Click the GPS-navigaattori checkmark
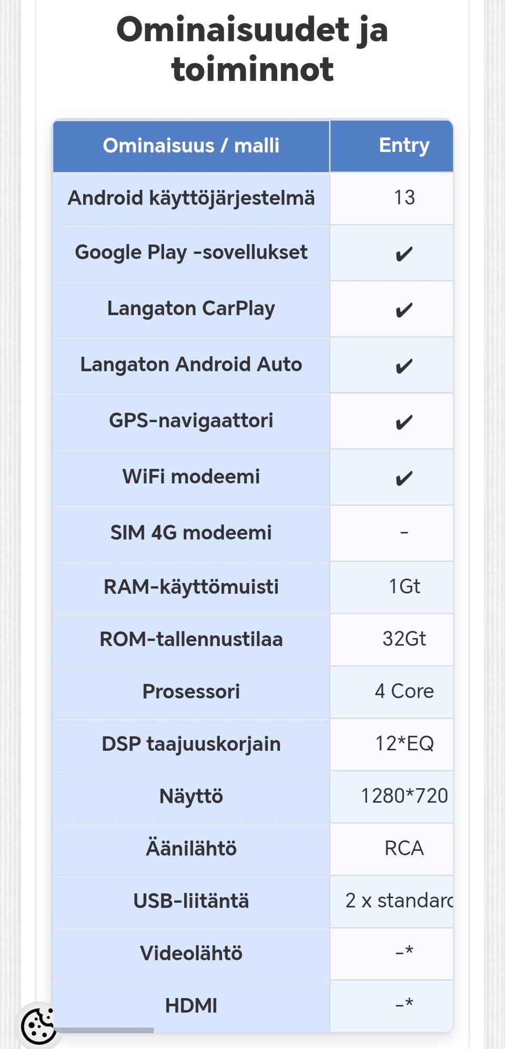 point(403,422)
